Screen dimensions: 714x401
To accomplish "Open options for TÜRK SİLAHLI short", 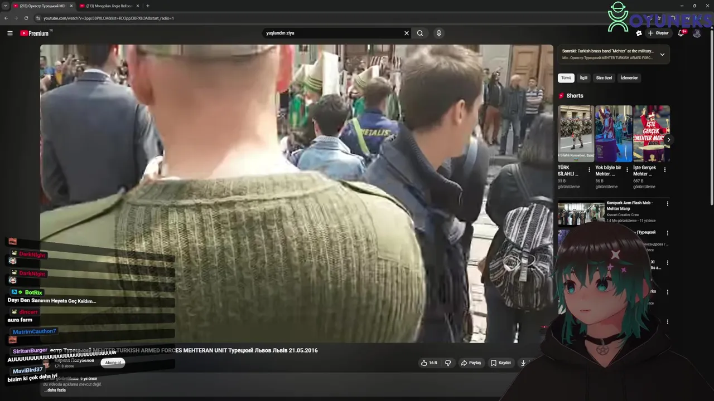I will (589, 170).
